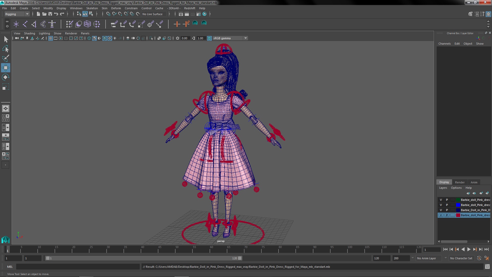
Task: Click the No Live Surface field
Action: (153, 14)
